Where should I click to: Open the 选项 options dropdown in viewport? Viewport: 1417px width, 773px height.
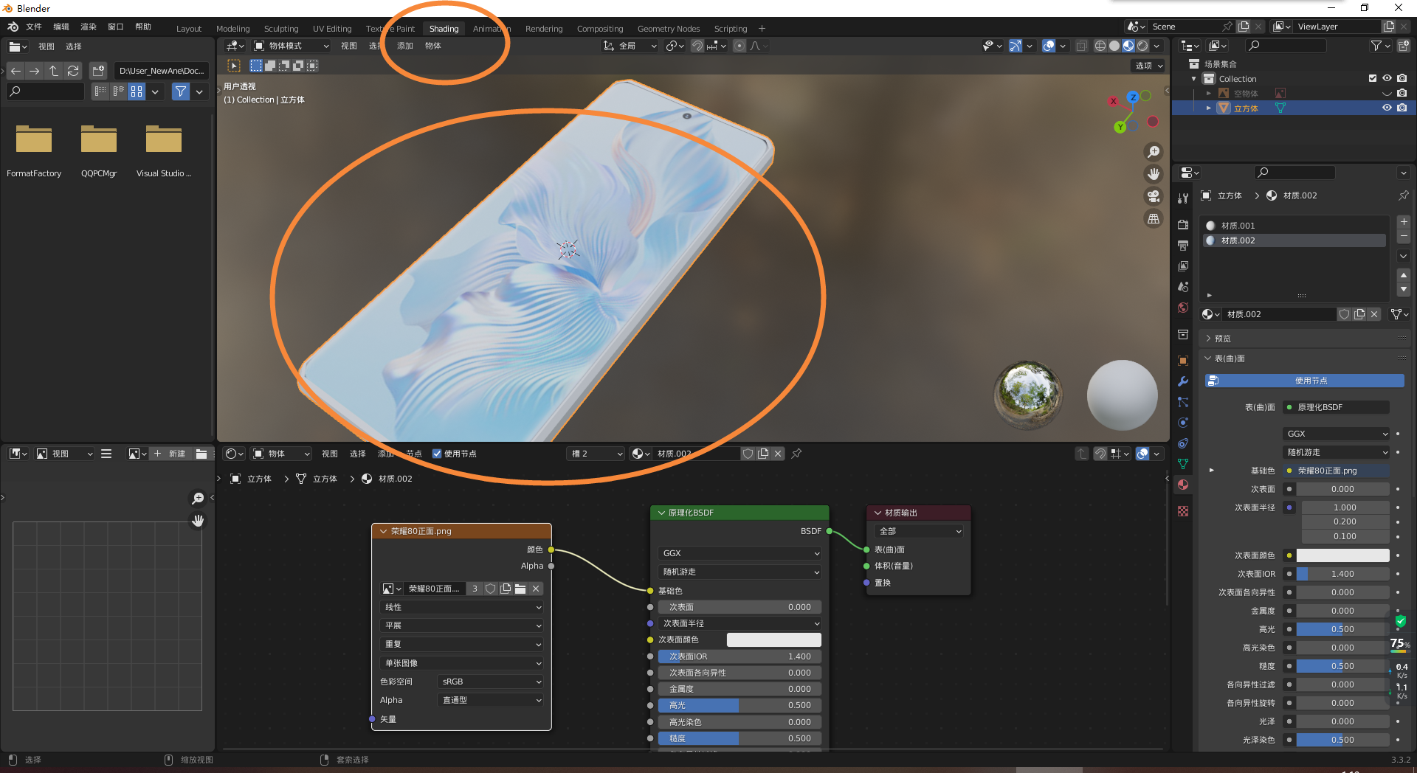tap(1149, 66)
